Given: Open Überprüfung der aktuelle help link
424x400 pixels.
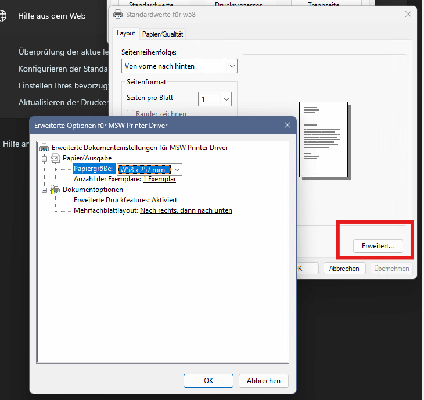Looking at the screenshot, I should coord(63,52).
